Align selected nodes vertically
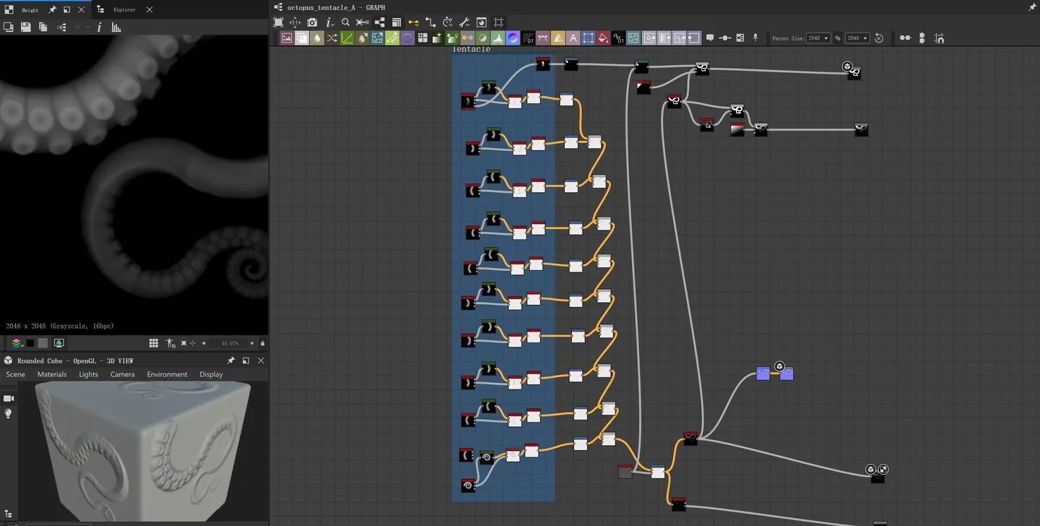This screenshot has height=526, width=1040. [x=922, y=38]
